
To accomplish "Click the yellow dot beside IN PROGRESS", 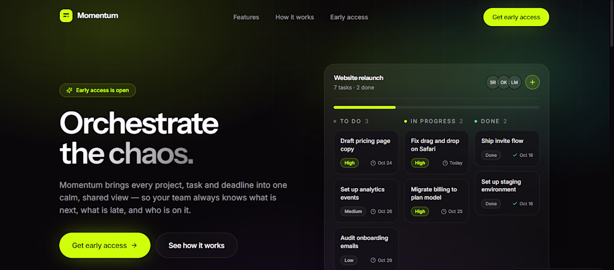I will pyautogui.click(x=406, y=121).
